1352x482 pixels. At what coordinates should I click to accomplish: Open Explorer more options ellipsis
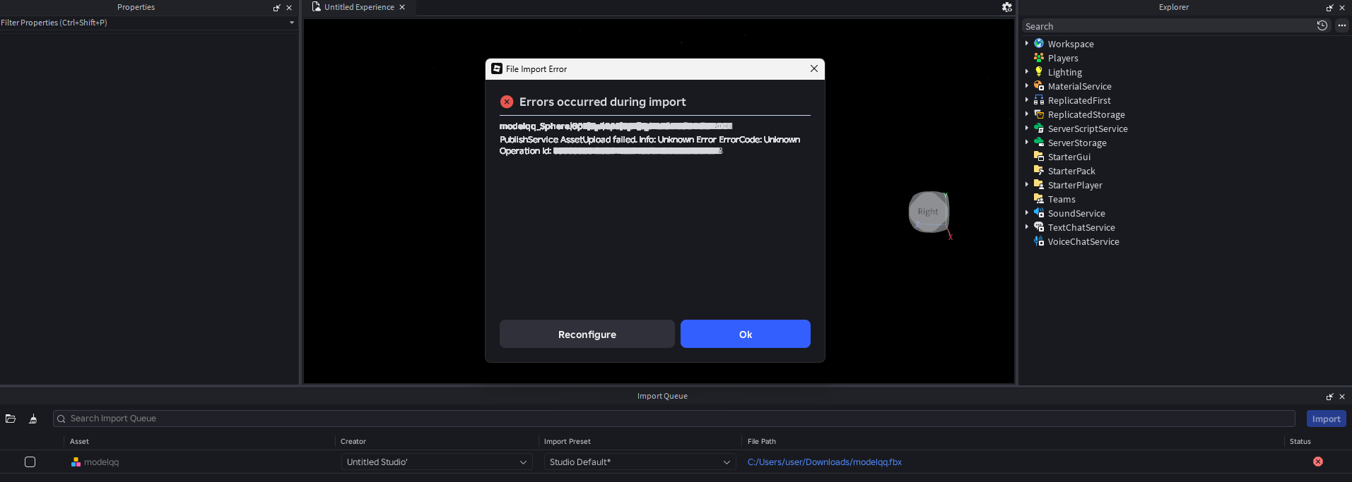coord(1342,25)
